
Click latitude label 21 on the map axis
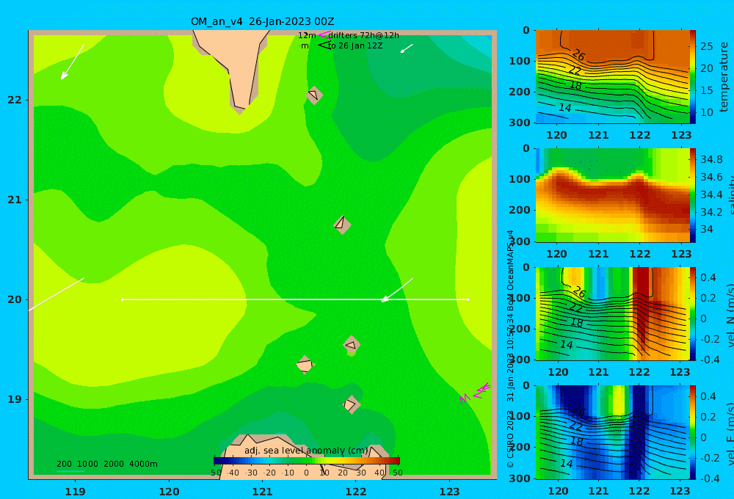coord(14,200)
